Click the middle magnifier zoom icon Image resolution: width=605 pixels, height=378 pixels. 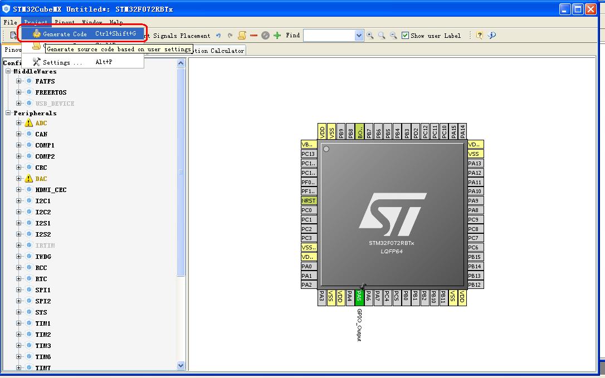pos(382,36)
